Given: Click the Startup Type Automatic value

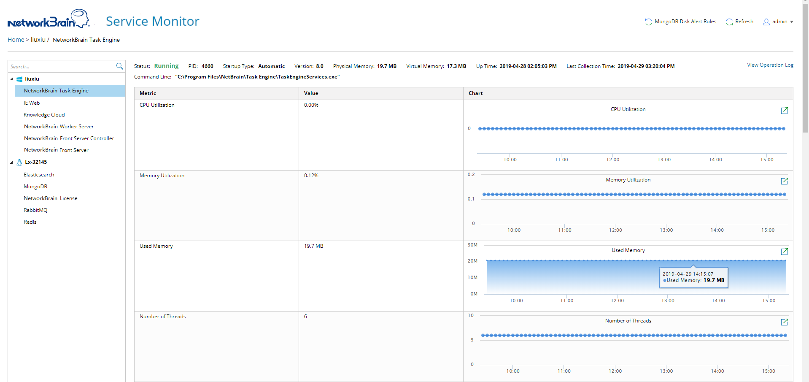Looking at the screenshot, I should click(x=271, y=66).
